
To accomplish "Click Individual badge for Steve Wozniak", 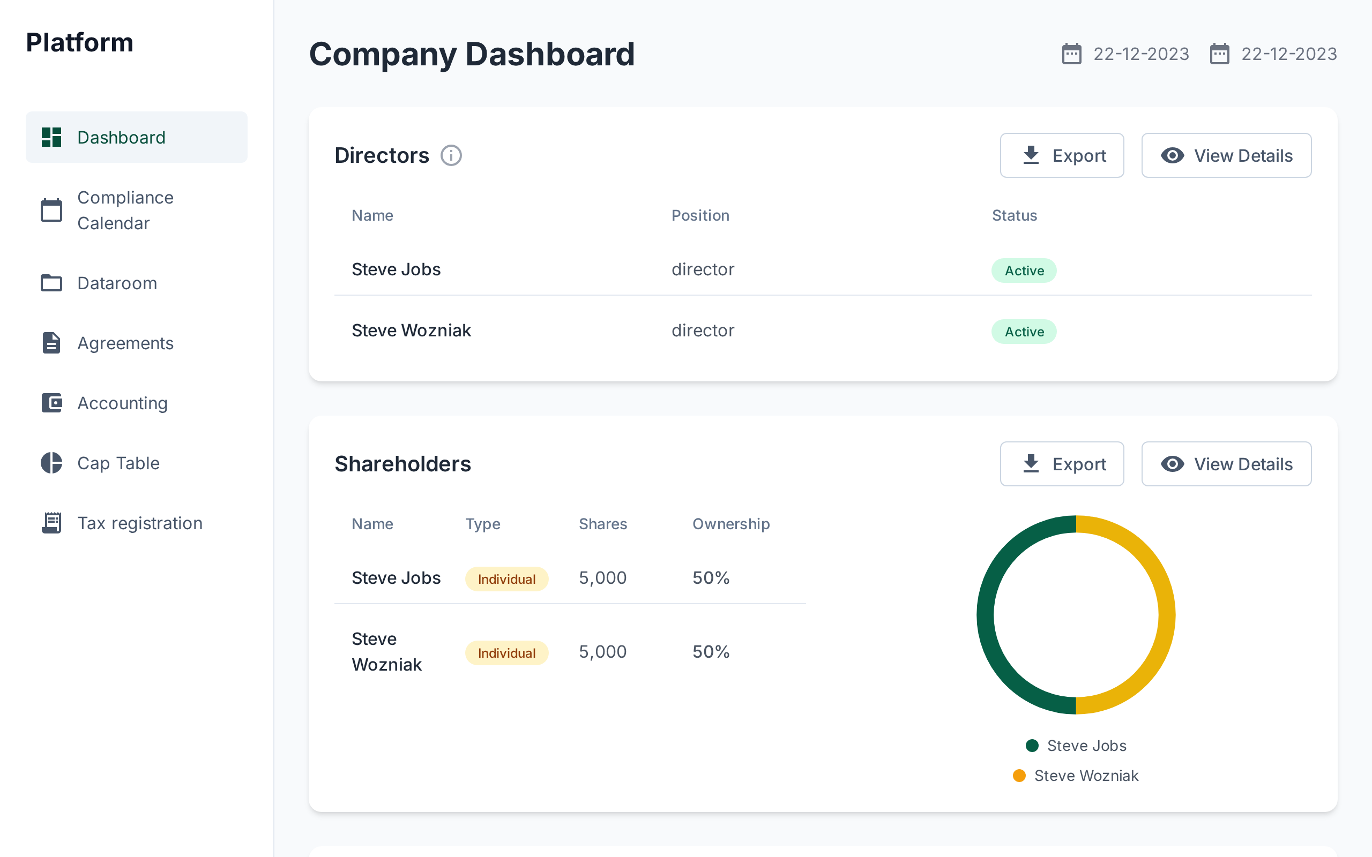I will [506, 653].
